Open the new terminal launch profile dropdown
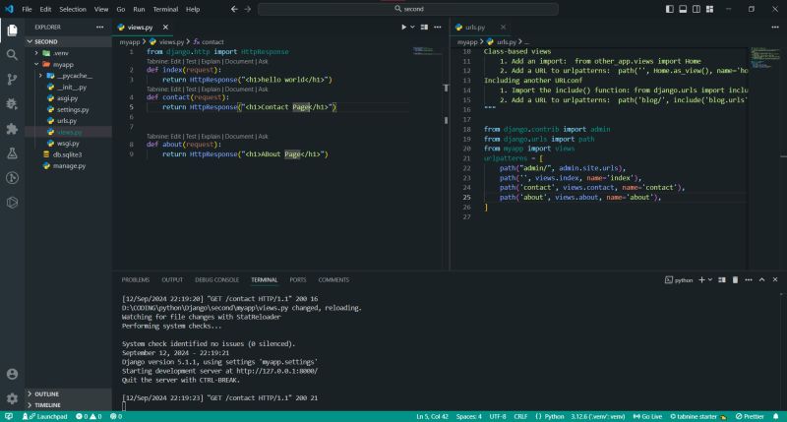Viewport: 787px width, 422px height. (710, 280)
